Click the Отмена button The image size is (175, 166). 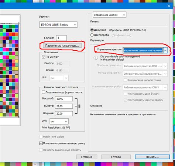(87, 157)
